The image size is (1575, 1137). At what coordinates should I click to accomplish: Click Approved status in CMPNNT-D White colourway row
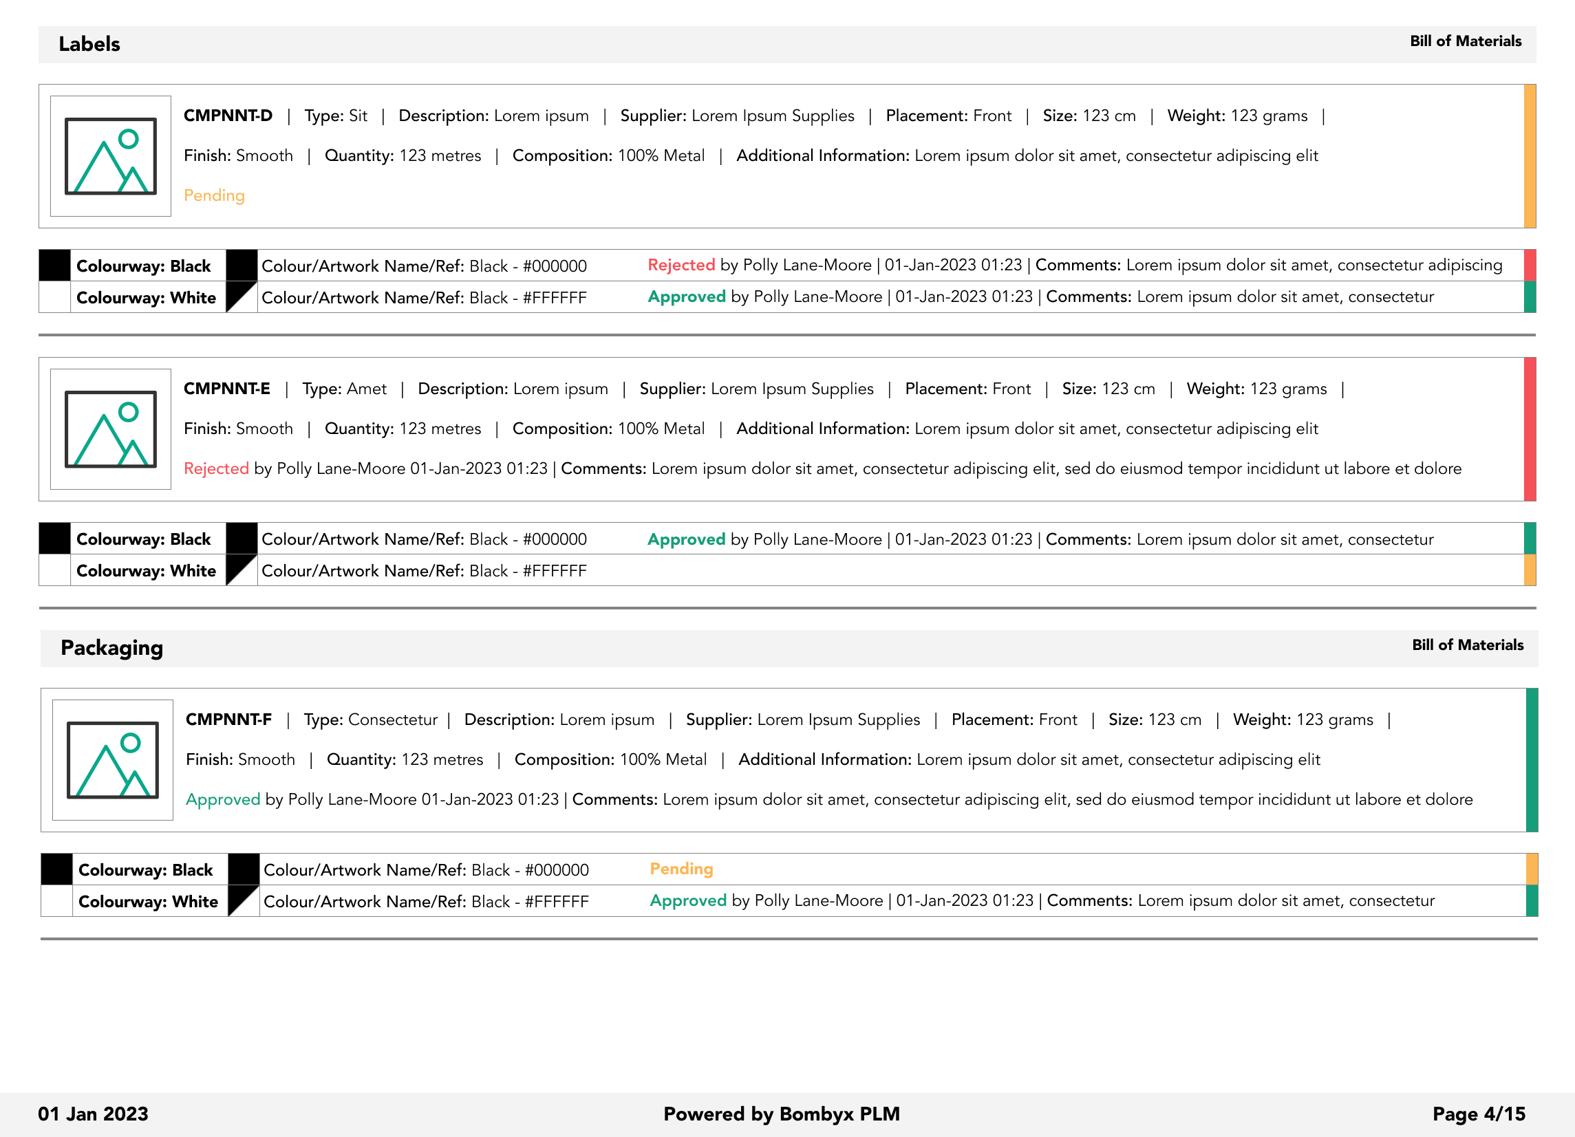tap(687, 297)
